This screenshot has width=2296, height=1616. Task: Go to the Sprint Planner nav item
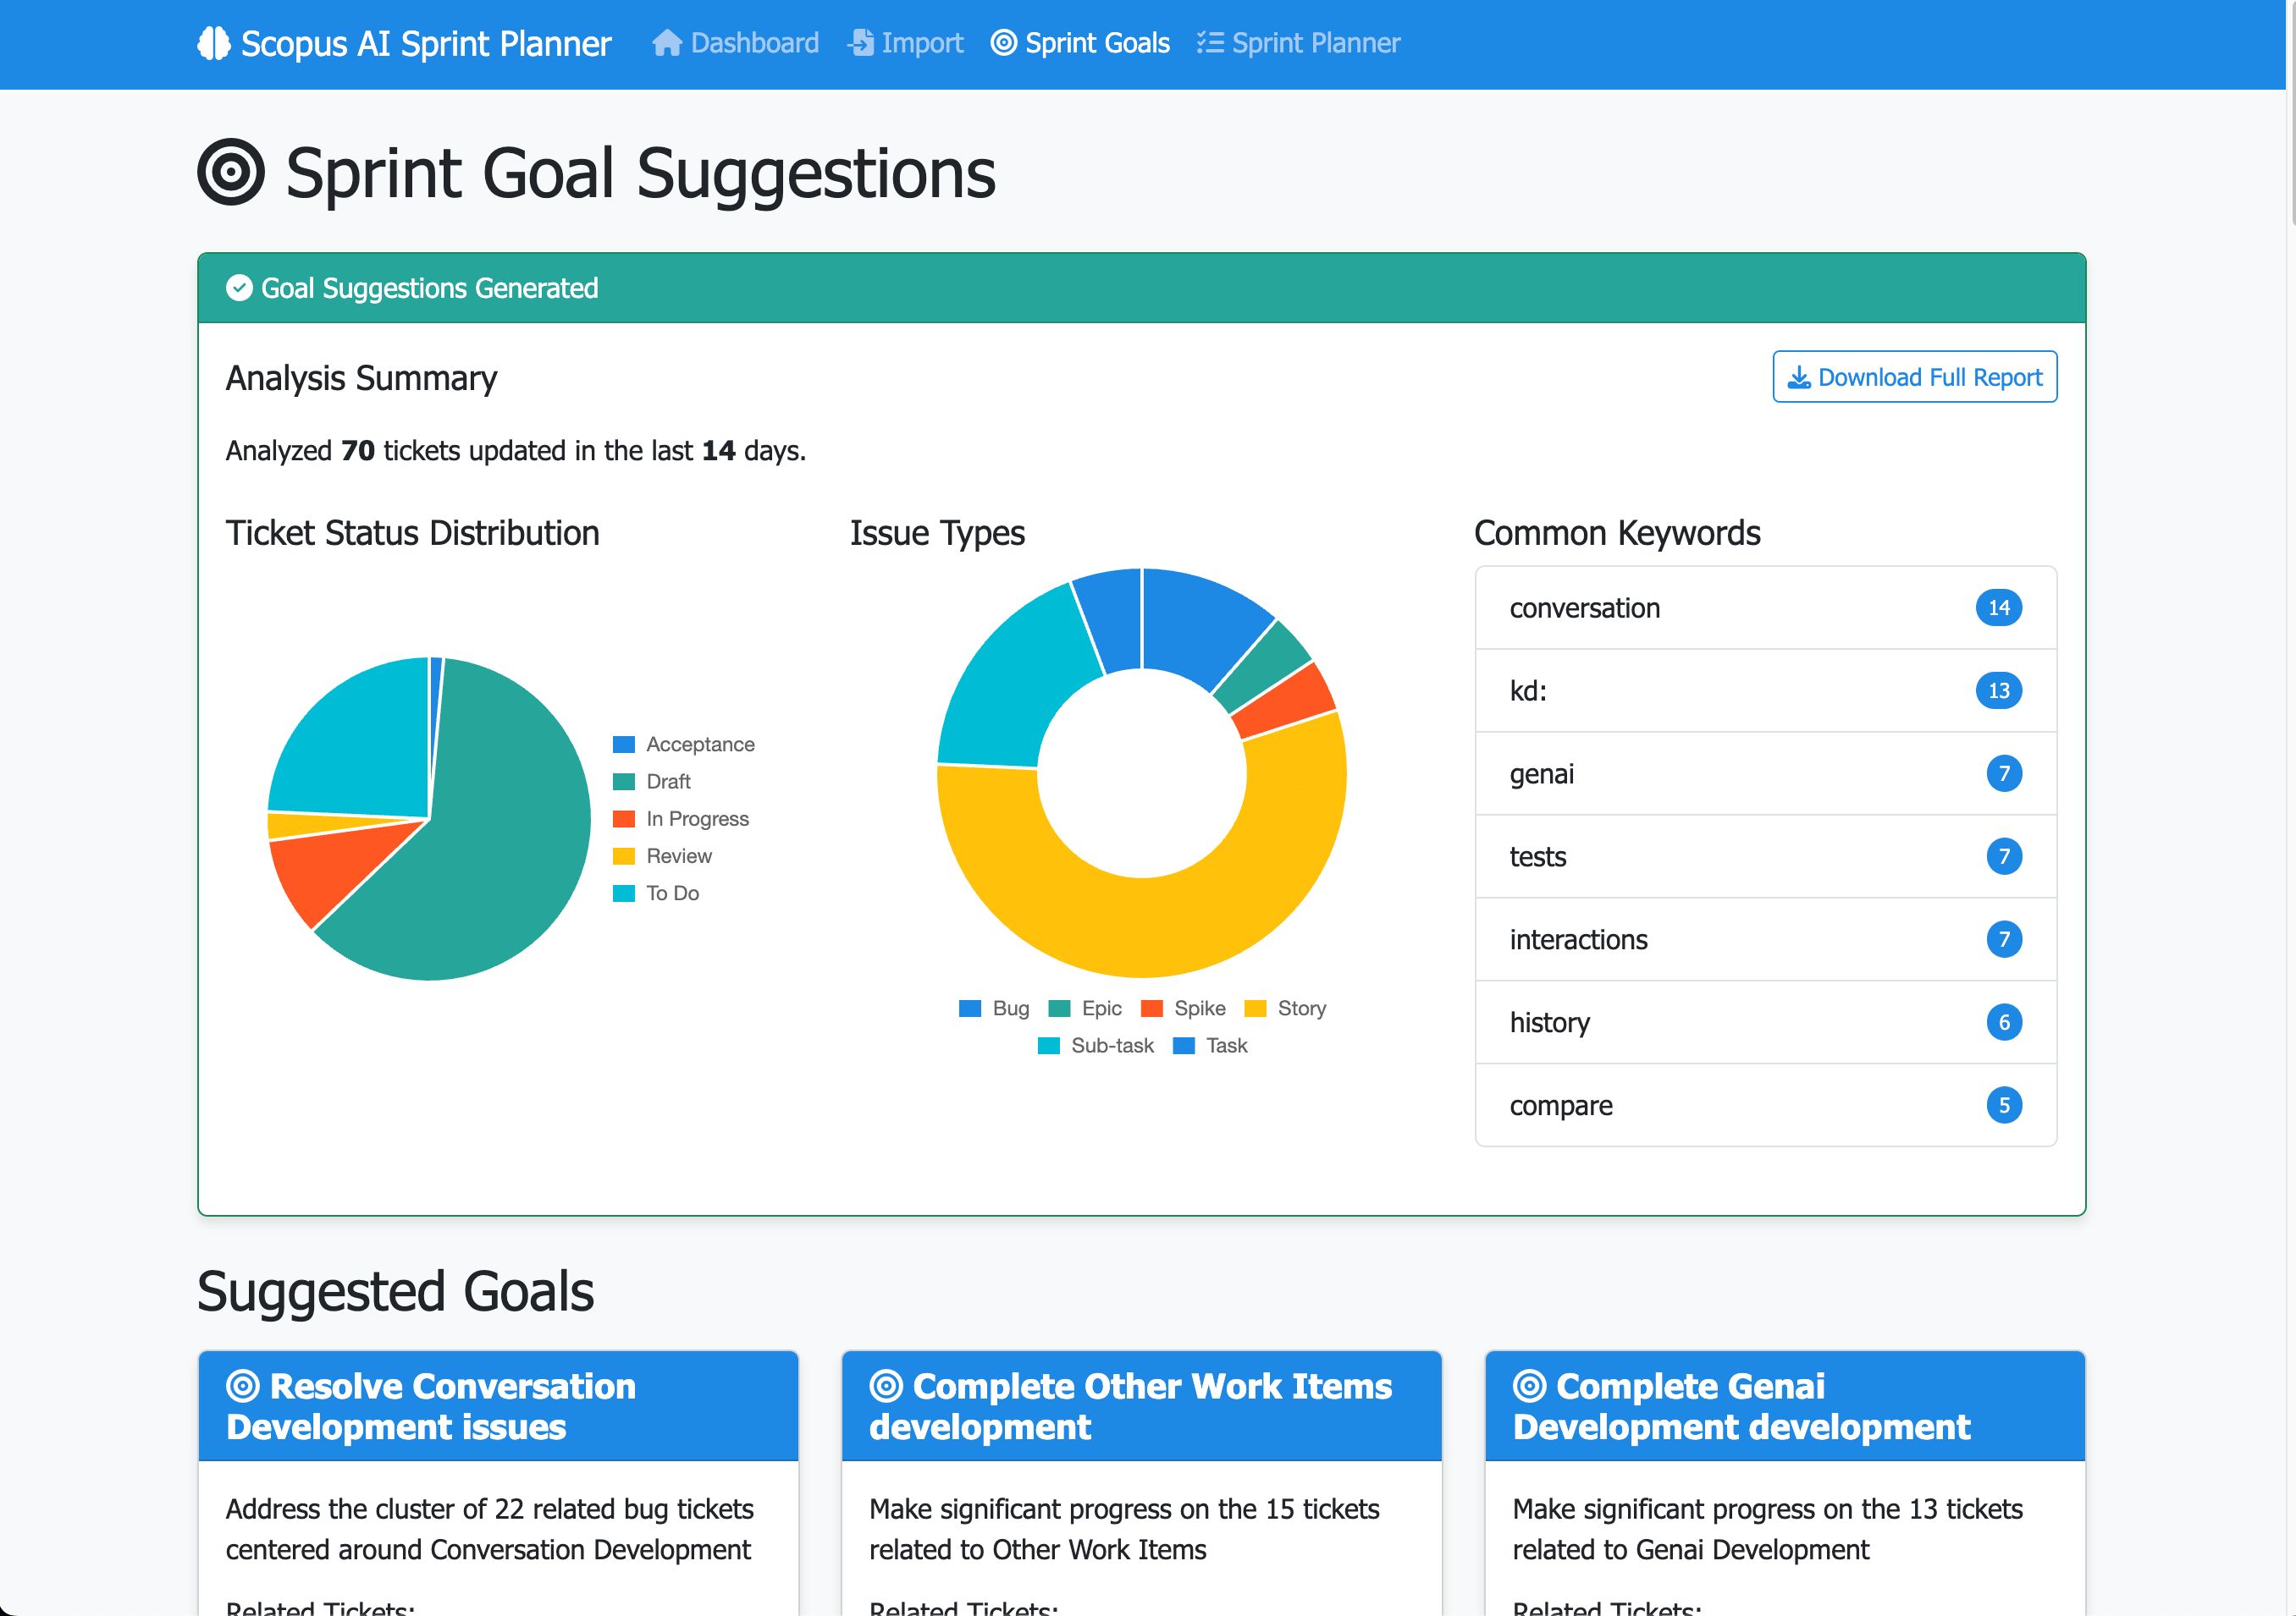point(1298,43)
